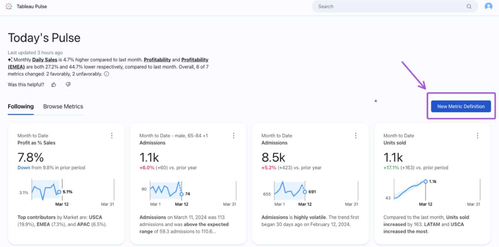The width and height of the screenshot is (499, 247).
Task: Click the 'Admissions on March 11, 2024' insight
Action: click(184, 224)
